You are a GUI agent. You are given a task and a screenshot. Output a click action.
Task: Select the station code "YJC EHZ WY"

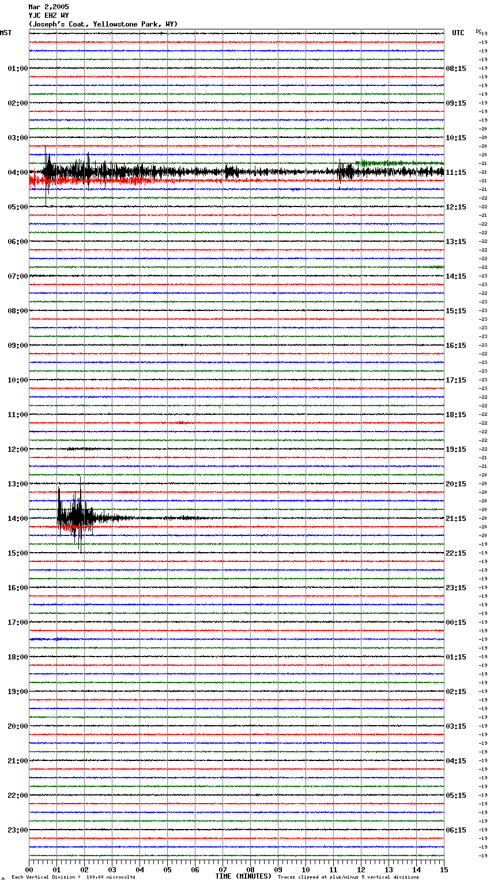[x=48, y=16]
